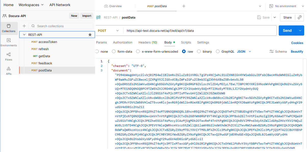Click the request URL input field

click(x=199, y=31)
